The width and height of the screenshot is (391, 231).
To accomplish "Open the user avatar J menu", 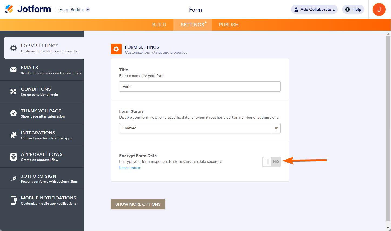I will coord(379,9).
